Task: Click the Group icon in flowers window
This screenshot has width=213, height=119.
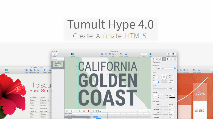Action: (x=26, y=70)
